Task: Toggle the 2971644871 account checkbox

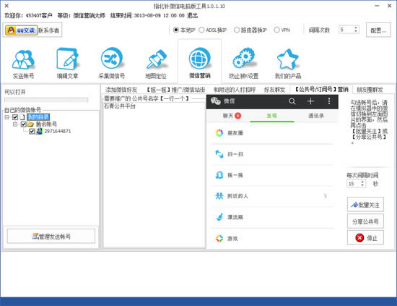Action: click(x=32, y=131)
